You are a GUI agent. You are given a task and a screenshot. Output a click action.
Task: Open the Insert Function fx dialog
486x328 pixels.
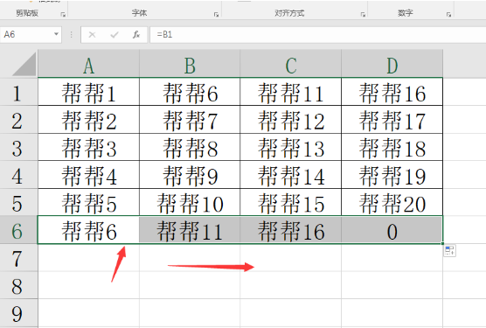pos(136,34)
